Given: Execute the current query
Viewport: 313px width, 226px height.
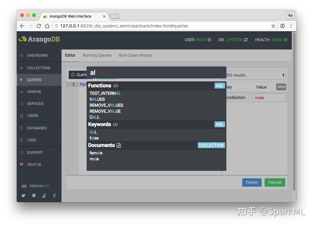Looking at the screenshot, I should pos(275,182).
